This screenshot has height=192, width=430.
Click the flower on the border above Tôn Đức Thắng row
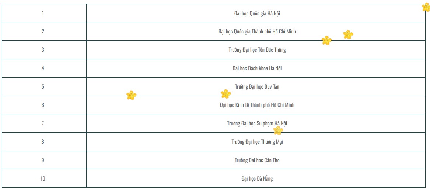(326, 40)
